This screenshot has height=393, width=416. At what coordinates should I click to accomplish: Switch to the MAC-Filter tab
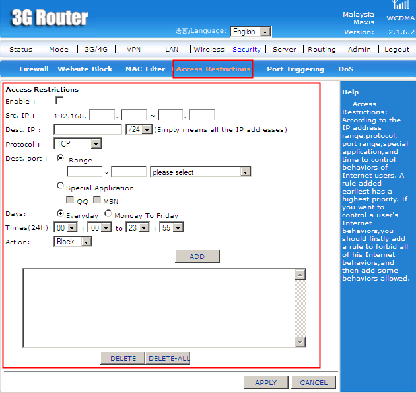(x=145, y=69)
